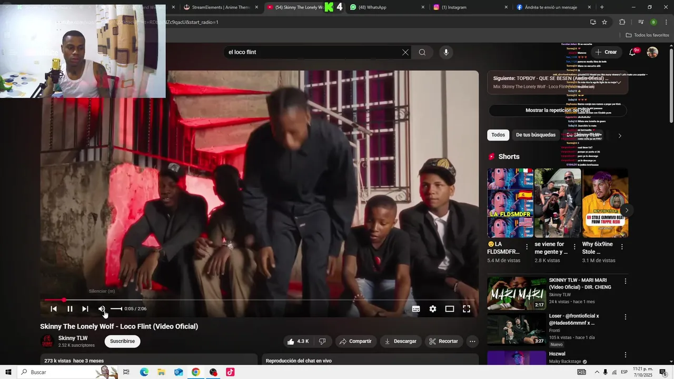The height and width of the screenshot is (379, 674).
Task: Open File Explorer from the taskbar
Action: tap(161, 372)
